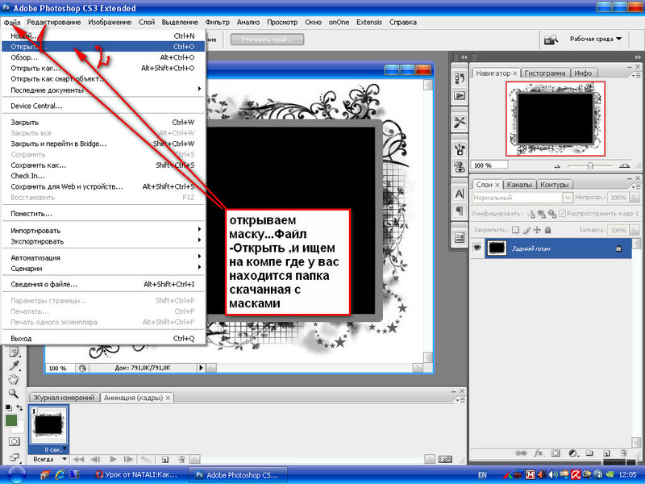Image resolution: width=645 pixels, height=484 pixels.
Task: Change screen mode icon in toolbox
Action: (x=14, y=457)
